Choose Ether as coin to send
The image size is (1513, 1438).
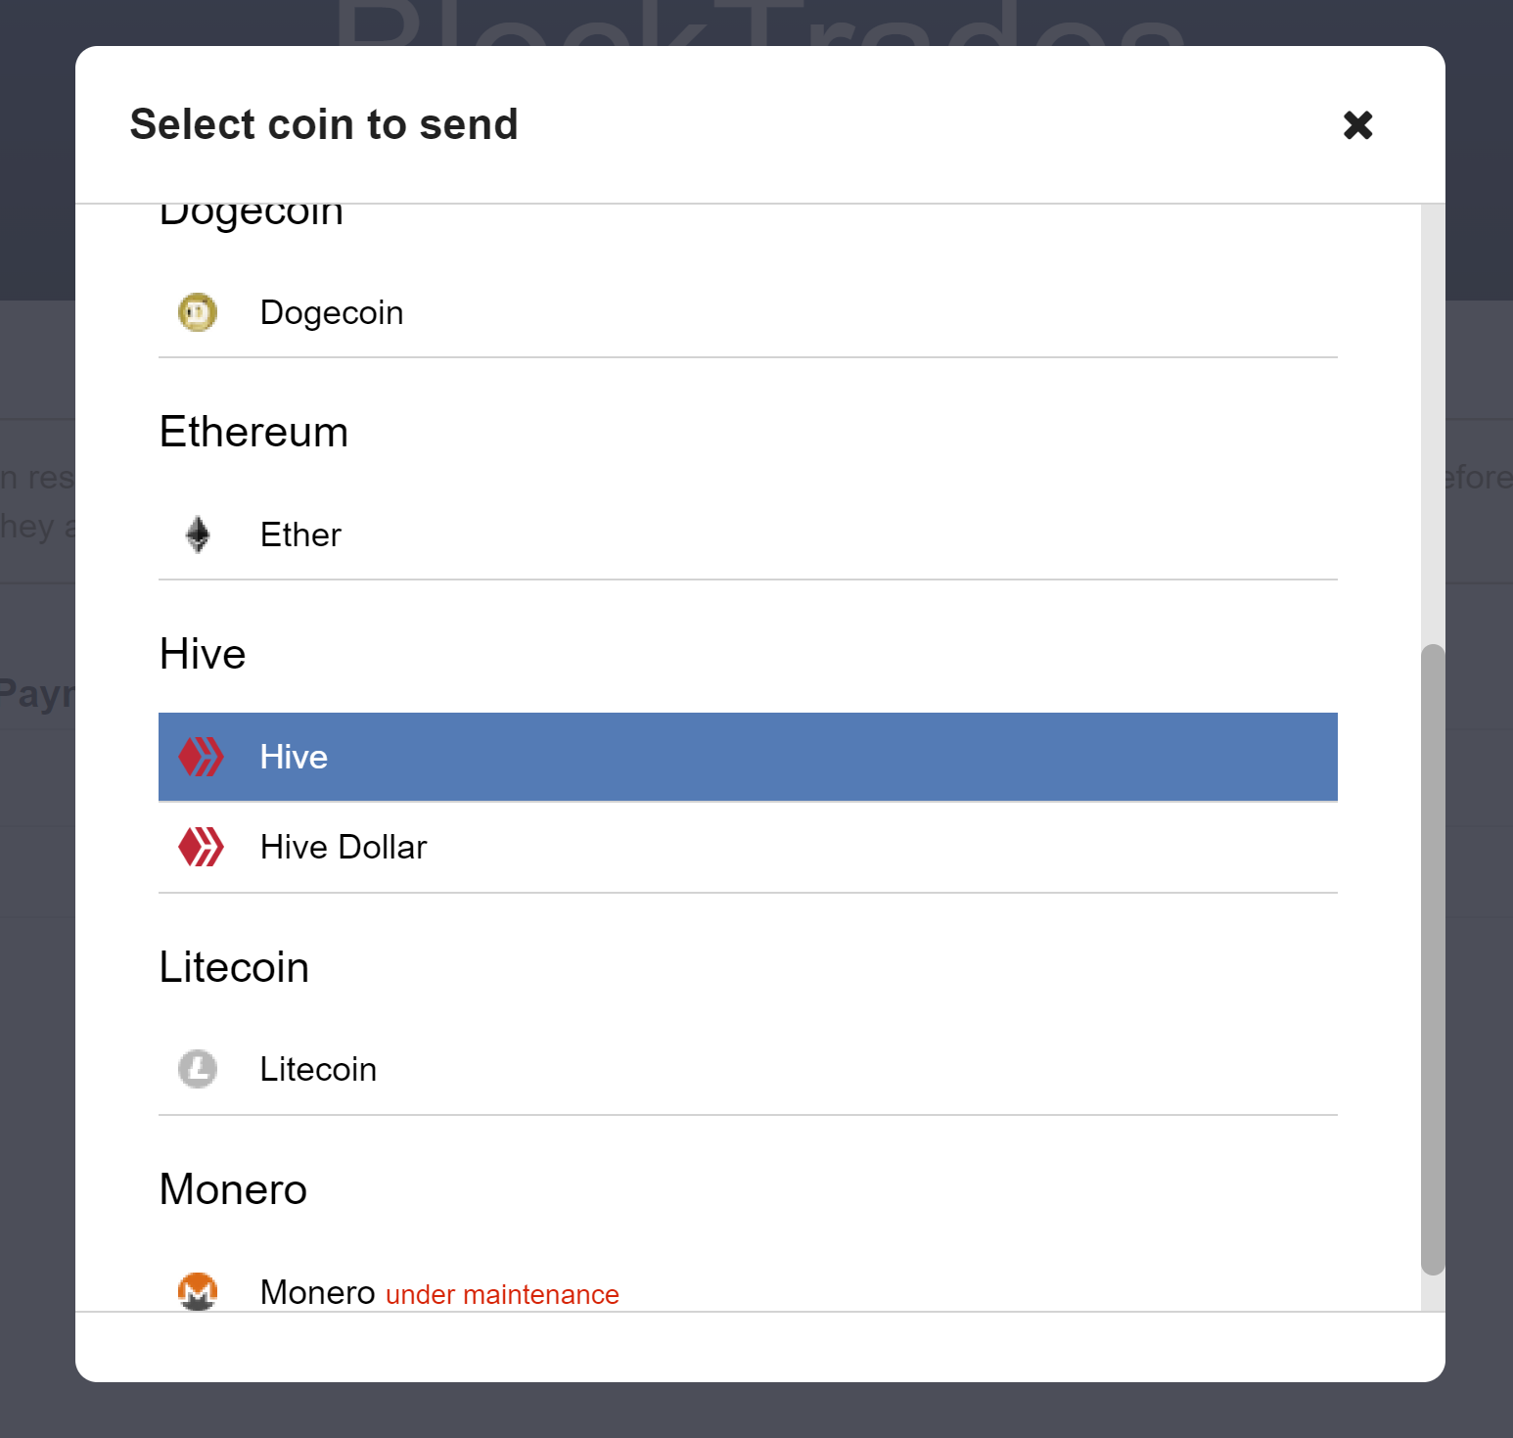coord(748,535)
